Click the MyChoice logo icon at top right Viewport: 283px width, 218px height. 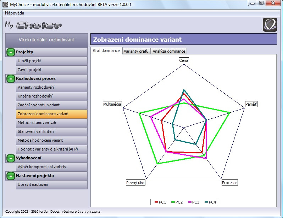tap(270, 25)
